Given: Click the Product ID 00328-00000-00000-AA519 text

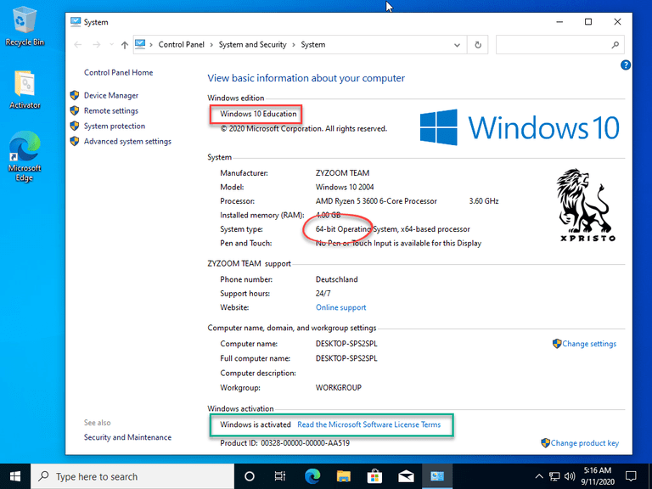Looking at the screenshot, I should [285, 443].
